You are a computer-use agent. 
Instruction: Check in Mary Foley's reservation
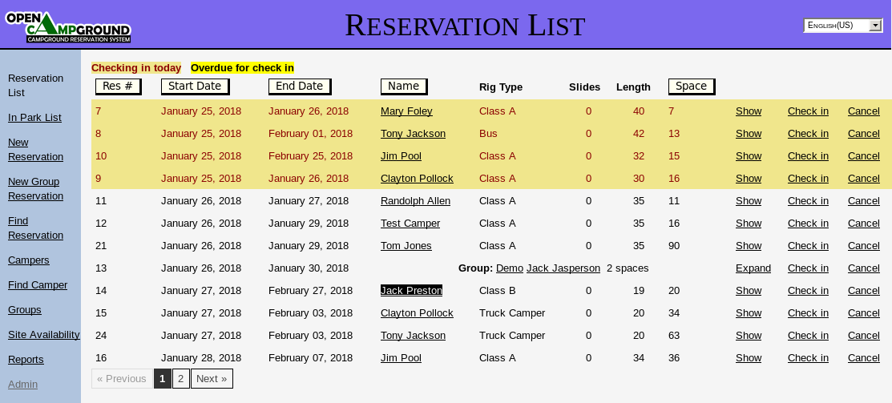click(808, 111)
